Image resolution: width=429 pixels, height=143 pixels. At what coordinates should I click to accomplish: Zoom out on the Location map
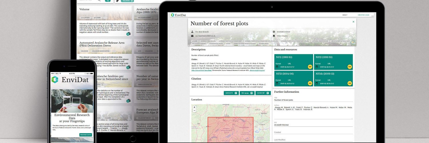pos(194,110)
